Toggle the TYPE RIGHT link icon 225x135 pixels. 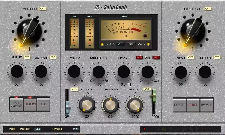(208, 9)
